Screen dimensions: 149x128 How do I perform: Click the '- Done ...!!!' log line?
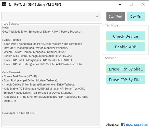click(x=9, y=101)
